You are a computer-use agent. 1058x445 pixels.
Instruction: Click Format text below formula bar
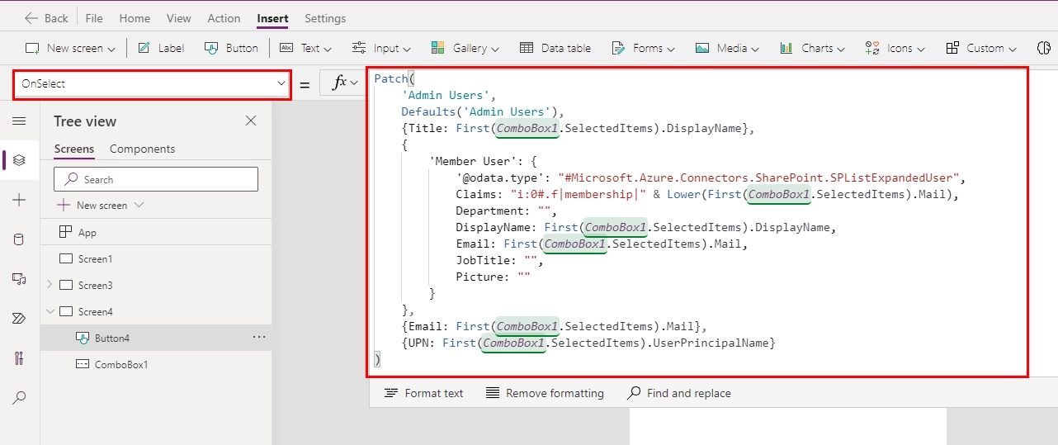click(x=424, y=393)
